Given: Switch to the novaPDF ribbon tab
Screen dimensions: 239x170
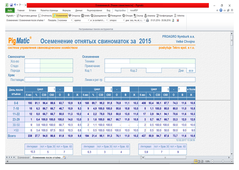Looking at the screenshot, I should pos(134,10).
